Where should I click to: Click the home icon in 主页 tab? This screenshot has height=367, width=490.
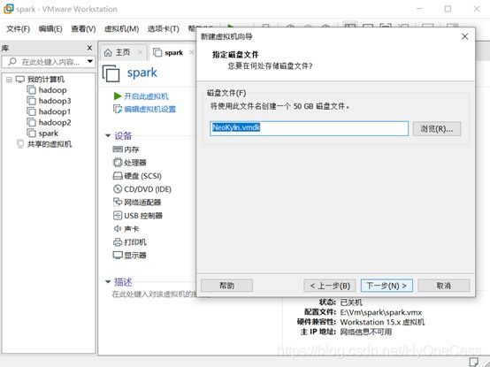pyautogui.click(x=108, y=52)
